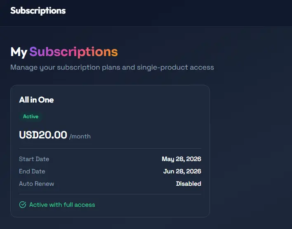Click Active with full access text
Image resolution: width=292 pixels, height=229 pixels.
62,205
